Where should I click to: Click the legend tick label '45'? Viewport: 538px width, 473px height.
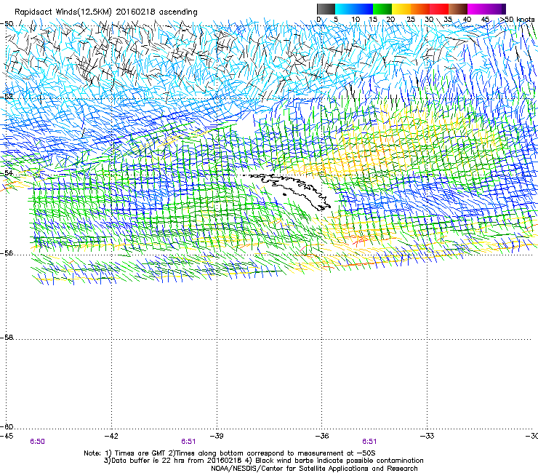point(485,20)
